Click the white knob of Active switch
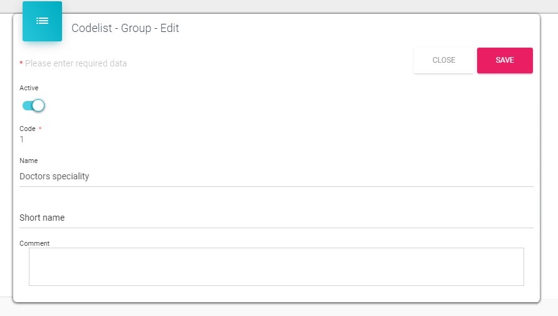 [x=38, y=105]
